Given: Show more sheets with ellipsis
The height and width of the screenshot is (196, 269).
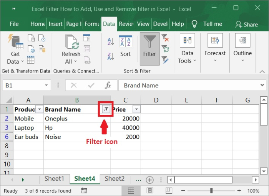Looking at the screenshot, I should pyautogui.click(x=138, y=180).
